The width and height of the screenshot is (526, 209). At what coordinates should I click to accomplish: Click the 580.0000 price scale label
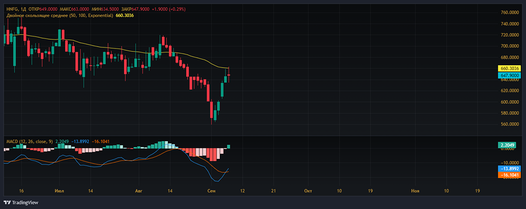[510, 113]
